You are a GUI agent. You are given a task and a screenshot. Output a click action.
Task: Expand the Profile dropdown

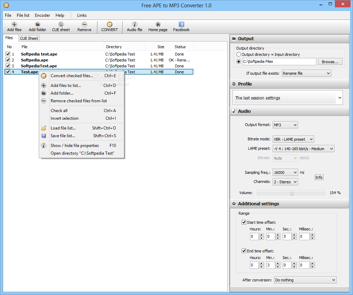[x=287, y=98]
